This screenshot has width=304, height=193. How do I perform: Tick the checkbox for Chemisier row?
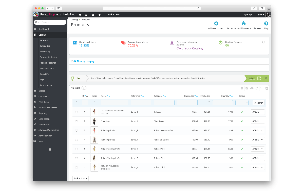point(77,121)
